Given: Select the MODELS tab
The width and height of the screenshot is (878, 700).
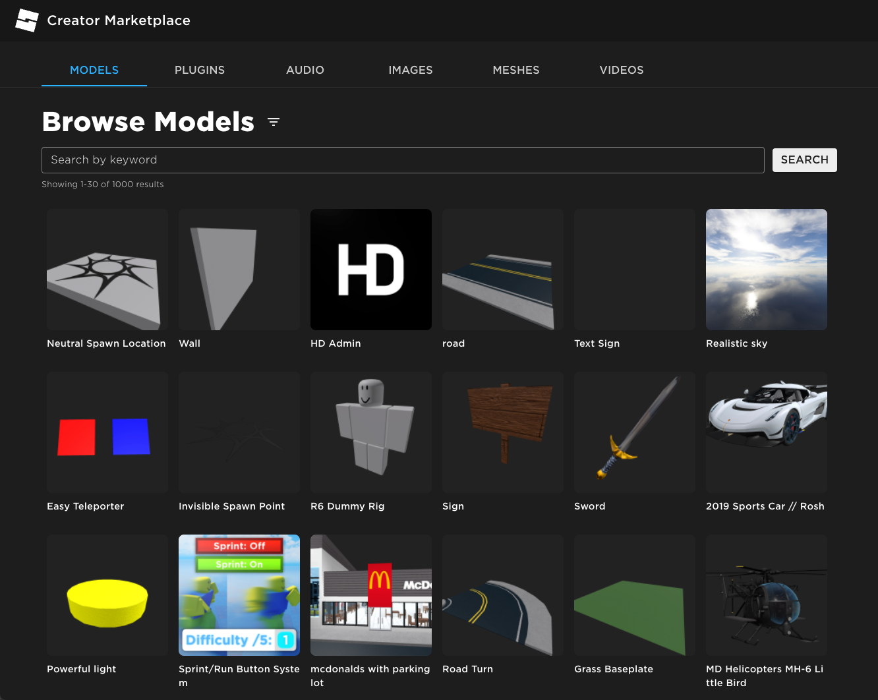Looking at the screenshot, I should (94, 70).
